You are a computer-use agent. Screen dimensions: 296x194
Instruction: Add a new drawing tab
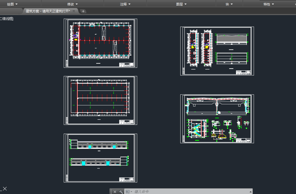click(83, 11)
